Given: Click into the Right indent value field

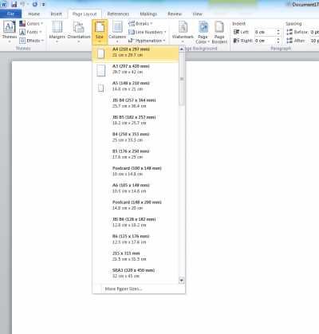Looking at the screenshot, I should 265,41.
